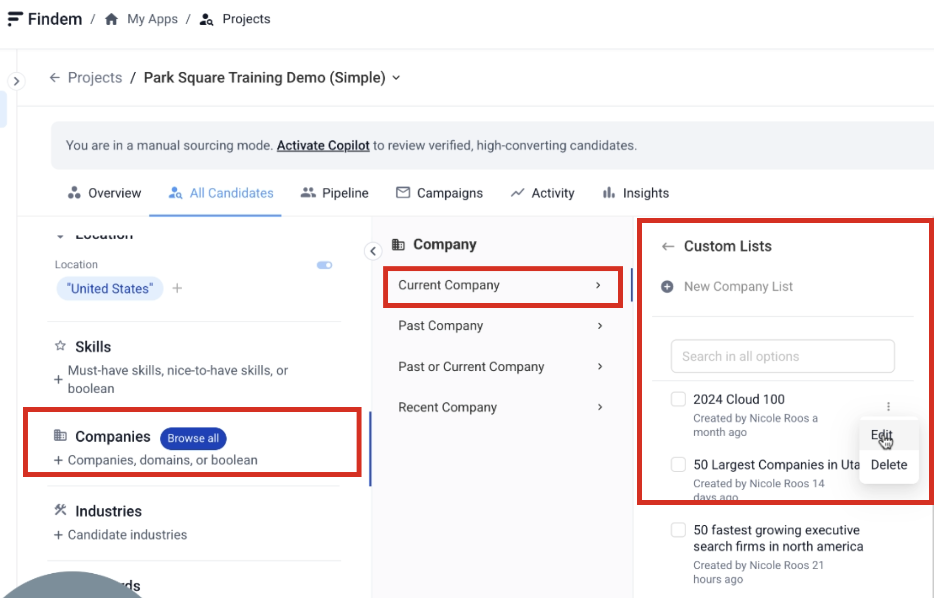Switch to the All Candidates tab
Screen dimensions: 934x598
[220, 193]
